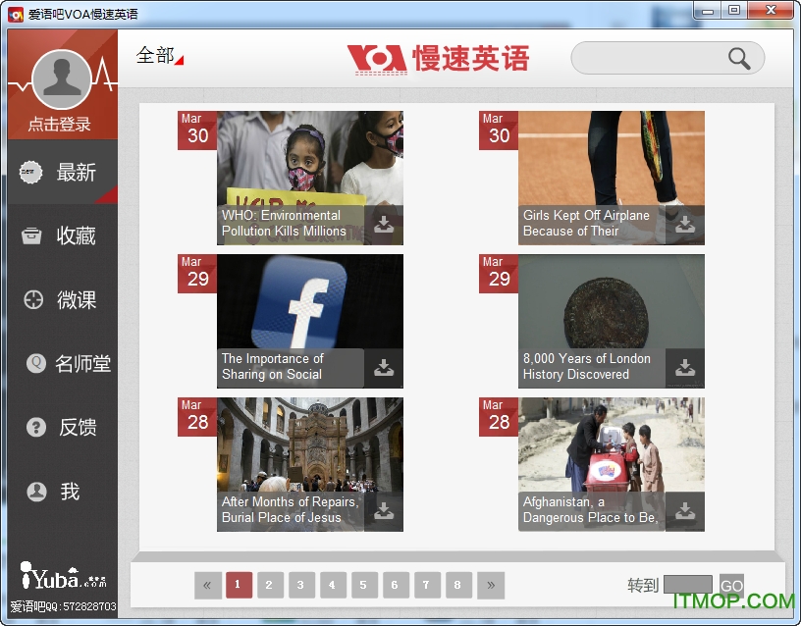The image size is (801, 626).
Task: Click title 'WHO: Environmental Pollution Kills Millions'
Action: (284, 223)
